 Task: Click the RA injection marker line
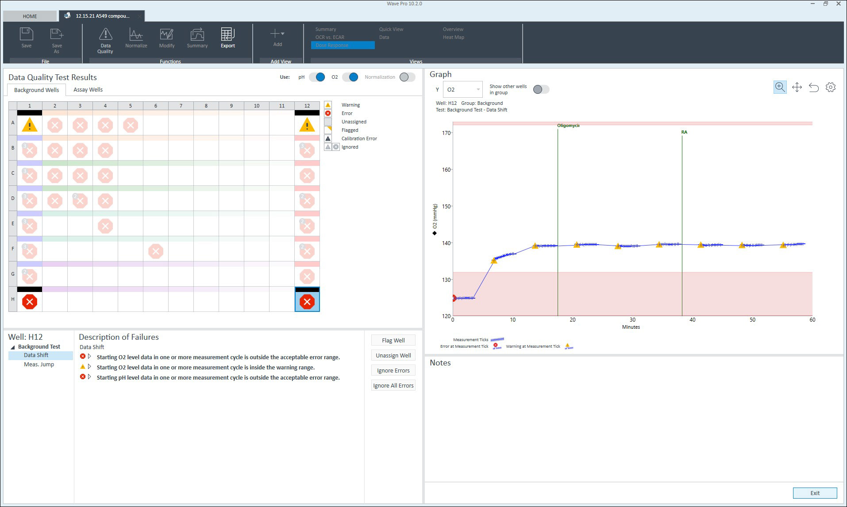(682, 226)
